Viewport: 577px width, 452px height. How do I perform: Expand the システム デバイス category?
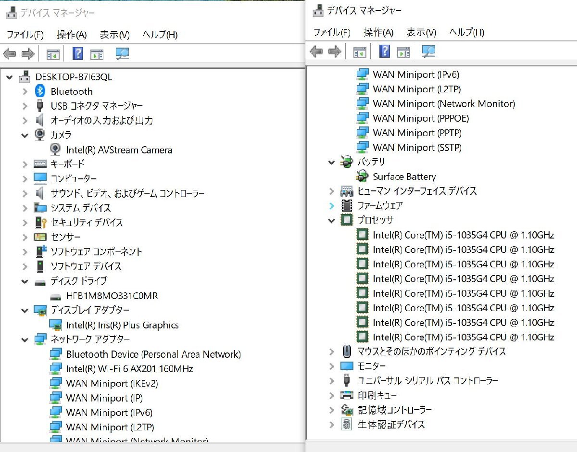coord(25,208)
